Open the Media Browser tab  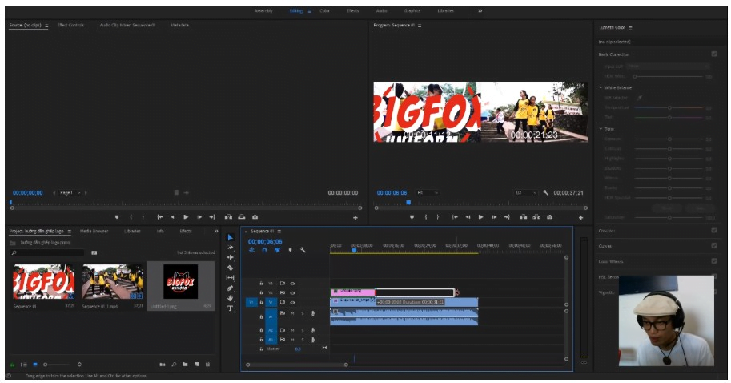point(94,231)
